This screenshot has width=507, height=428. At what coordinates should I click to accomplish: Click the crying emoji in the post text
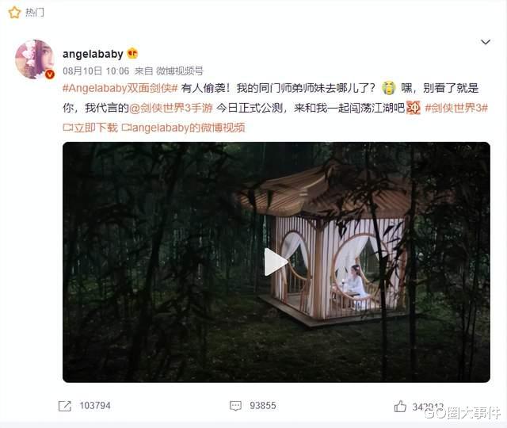click(x=389, y=88)
